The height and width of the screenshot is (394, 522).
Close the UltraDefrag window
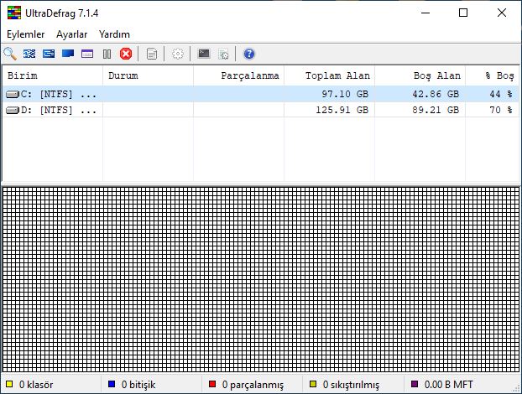[x=502, y=13]
